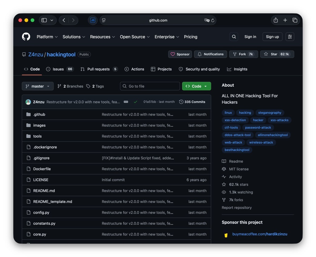Viewport: 316px width, 257px height.
Task: Click the green commit status checkmark
Action: pos(135,102)
